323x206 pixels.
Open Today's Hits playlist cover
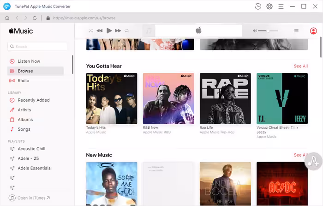pyautogui.click(x=112, y=98)
